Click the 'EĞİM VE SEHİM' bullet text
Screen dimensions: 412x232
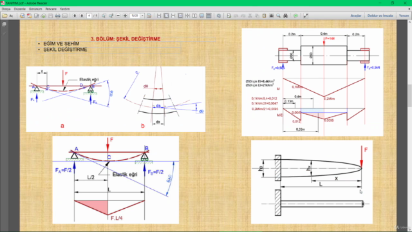[61, 44]
